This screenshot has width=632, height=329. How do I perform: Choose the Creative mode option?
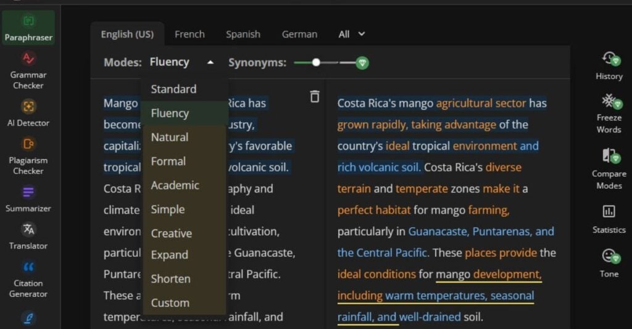click(x=171, y=233)
